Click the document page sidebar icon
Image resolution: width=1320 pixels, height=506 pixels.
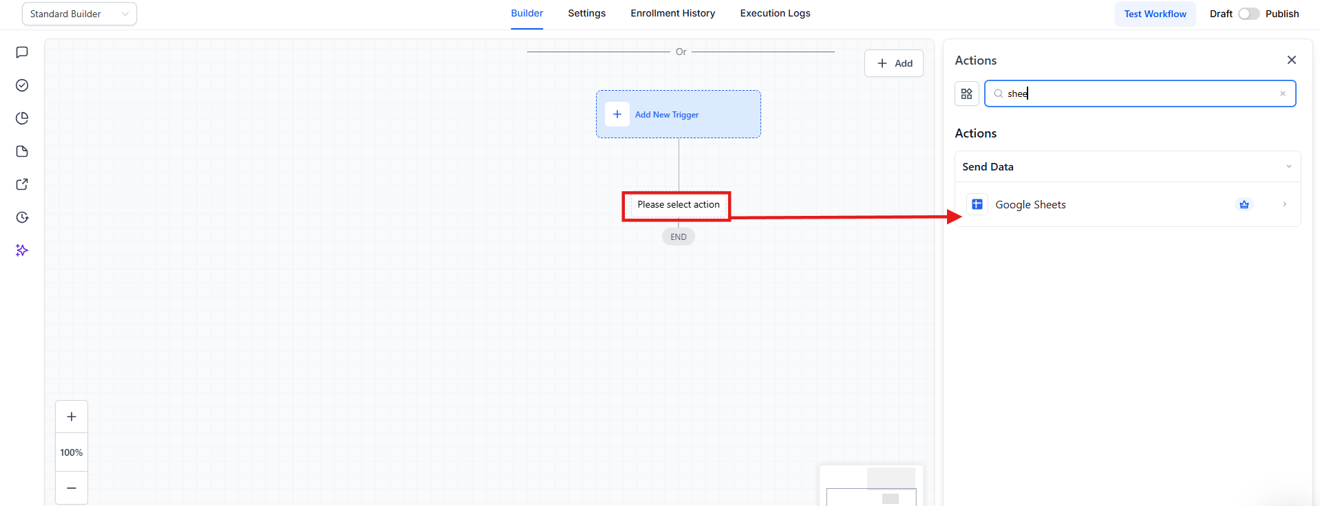click(x=22, y=151)
